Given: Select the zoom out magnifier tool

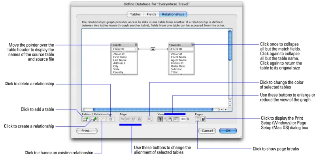Looking at the screenshot, I should tap(171, 119).
